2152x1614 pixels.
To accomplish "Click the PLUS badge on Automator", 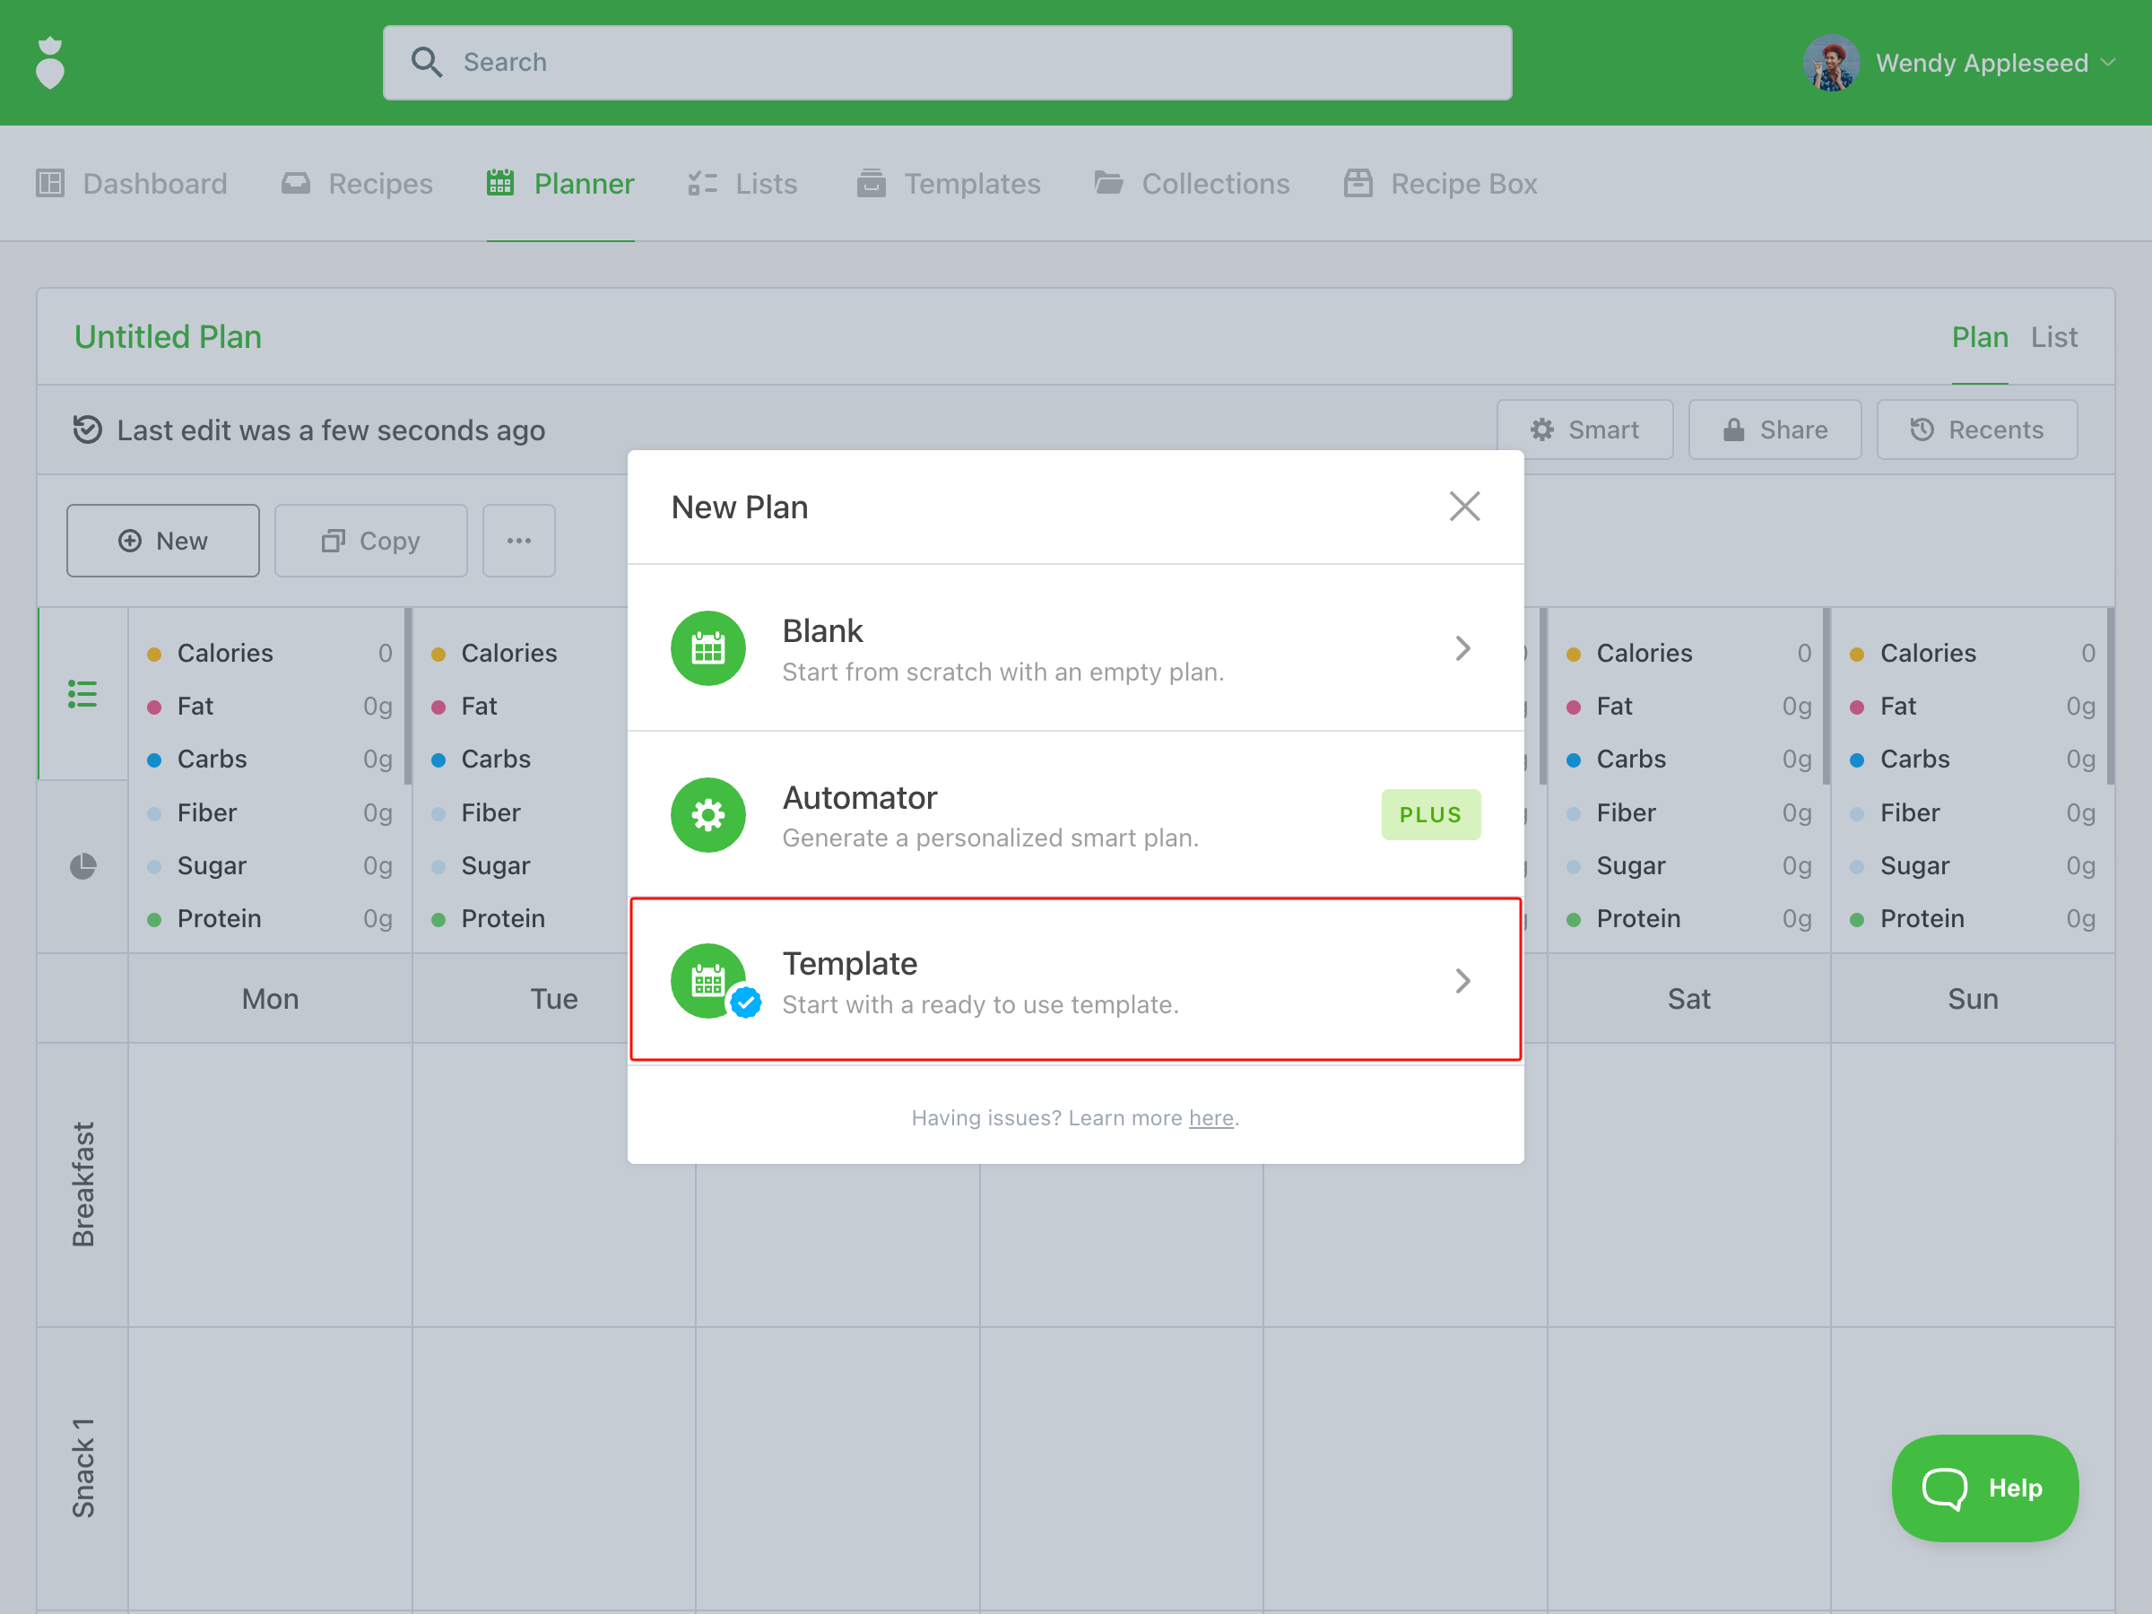I will tap(1430, 814).
